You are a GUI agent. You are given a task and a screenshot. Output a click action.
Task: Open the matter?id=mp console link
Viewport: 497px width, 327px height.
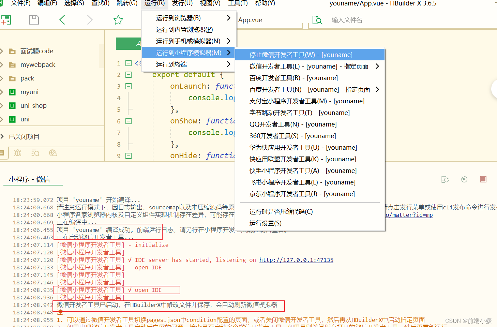tap(409, 215)
